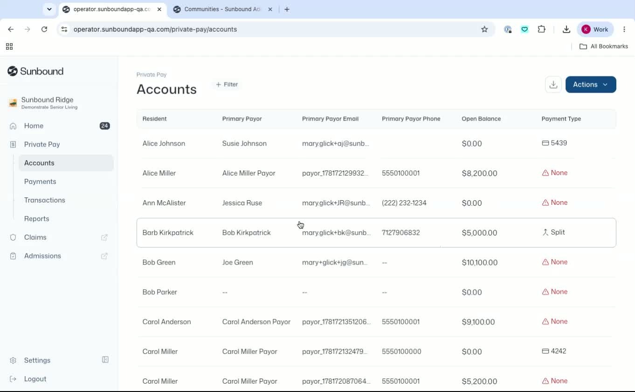The image size is (635, 392).
Task: Open Claims external link icon
Action: pyautogui.click(x=104, y=237)
